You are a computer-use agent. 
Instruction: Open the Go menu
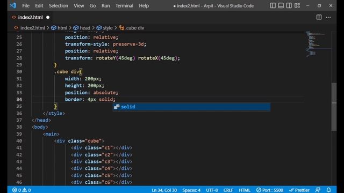[x=92, y=6]
